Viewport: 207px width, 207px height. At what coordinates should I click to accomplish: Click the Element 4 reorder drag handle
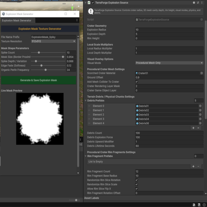pyautogui.click(x=89, y=123)
